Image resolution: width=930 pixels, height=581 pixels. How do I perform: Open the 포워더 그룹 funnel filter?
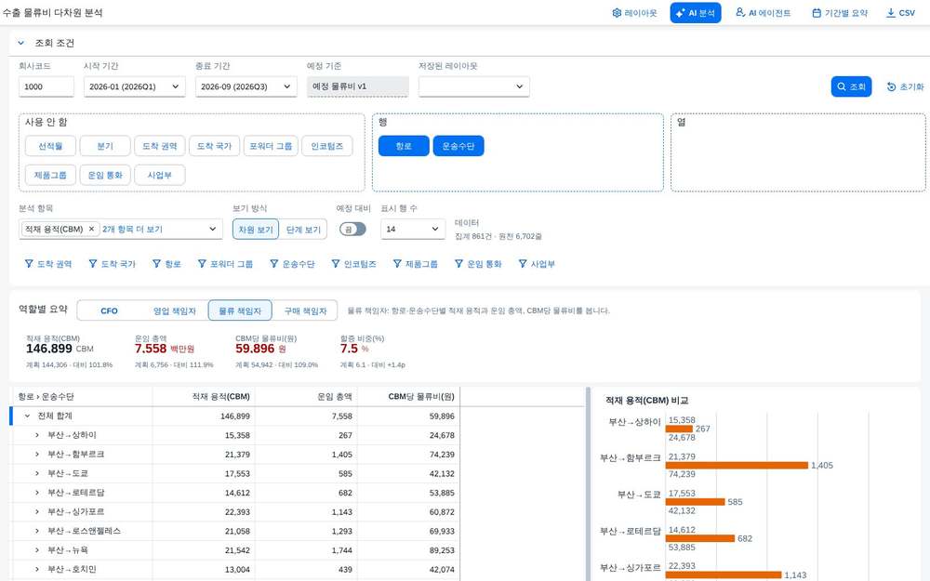point(225,264)
